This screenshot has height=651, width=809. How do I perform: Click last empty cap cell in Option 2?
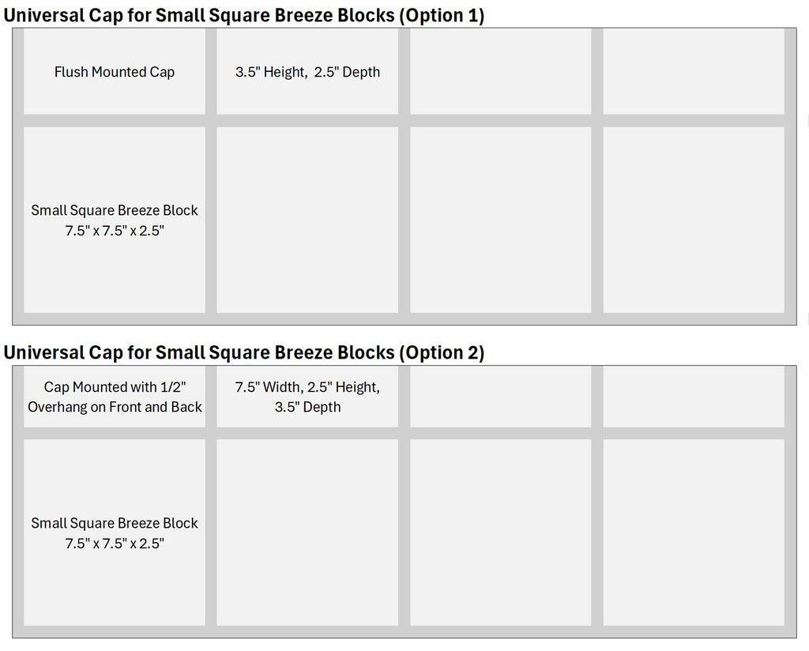pyautogui.click(x=693, y=397)
